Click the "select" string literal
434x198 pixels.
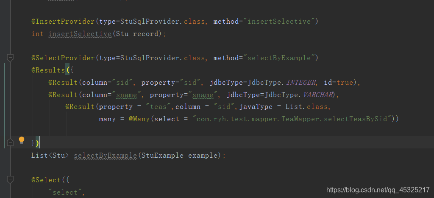coord(65,192)
